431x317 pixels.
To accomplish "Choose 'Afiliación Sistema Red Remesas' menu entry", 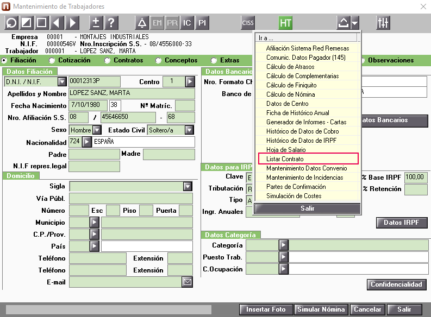I will pos(308,48).
